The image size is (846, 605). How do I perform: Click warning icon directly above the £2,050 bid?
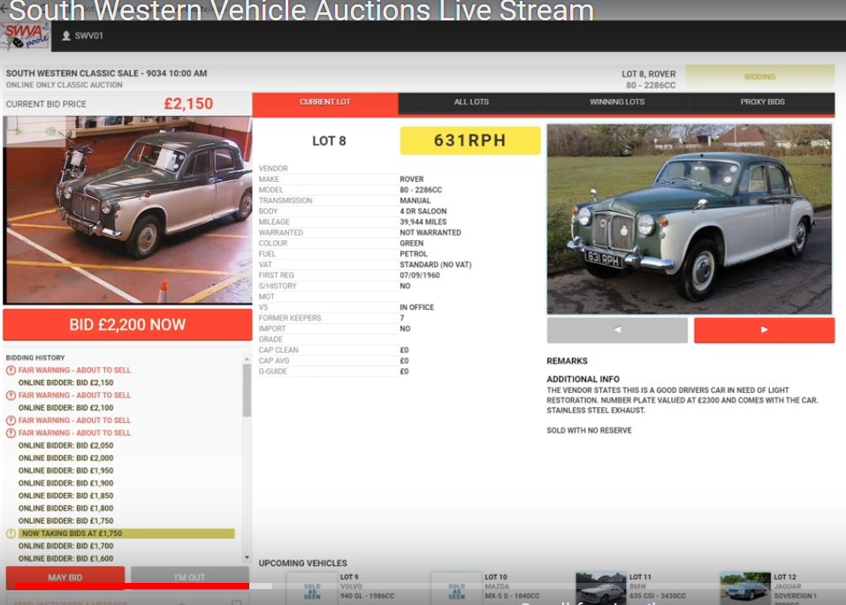(11, 433)
